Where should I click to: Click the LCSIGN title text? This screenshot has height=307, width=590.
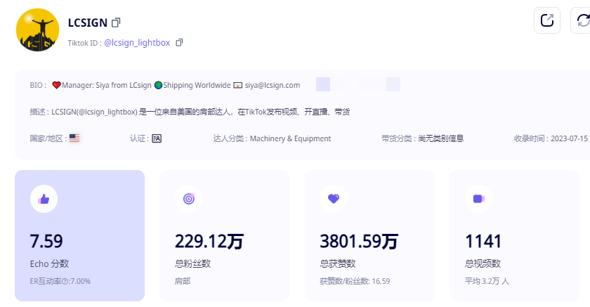click(88, 22)
